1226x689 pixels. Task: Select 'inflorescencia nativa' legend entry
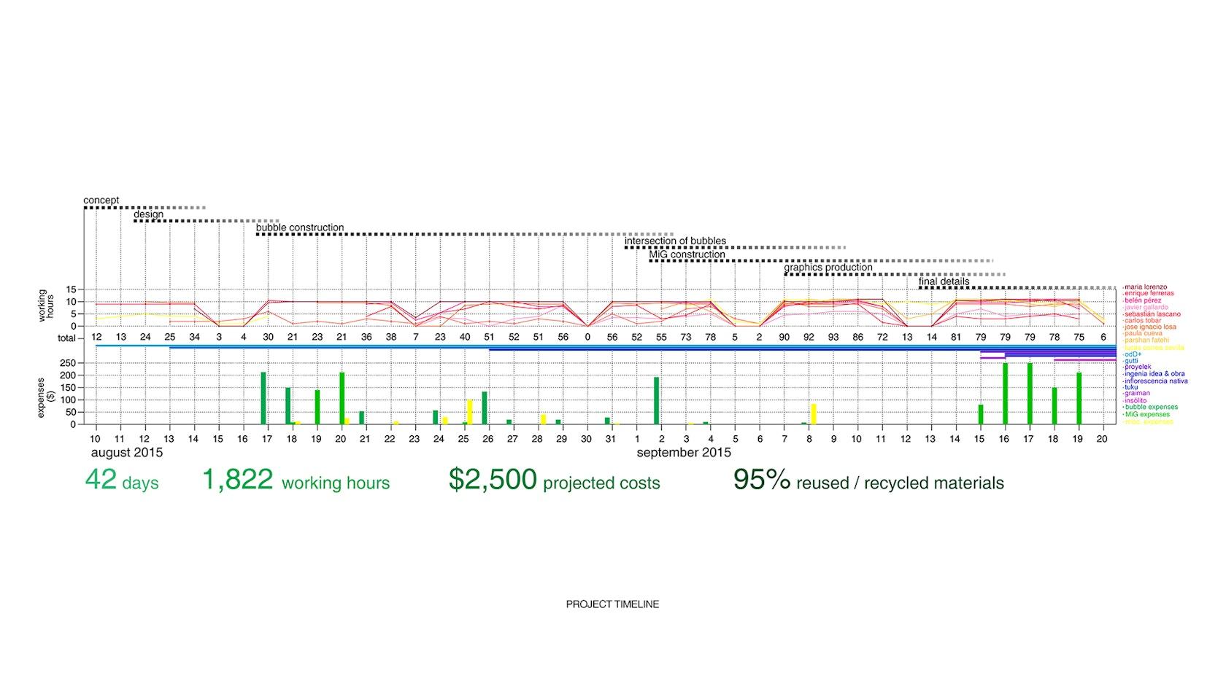click(1156, 381)
